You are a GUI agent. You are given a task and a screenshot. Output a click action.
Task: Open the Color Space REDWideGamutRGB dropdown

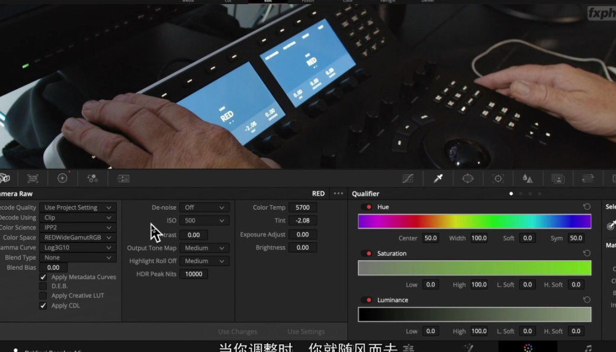pyautogui.click(x=78, y=237)
